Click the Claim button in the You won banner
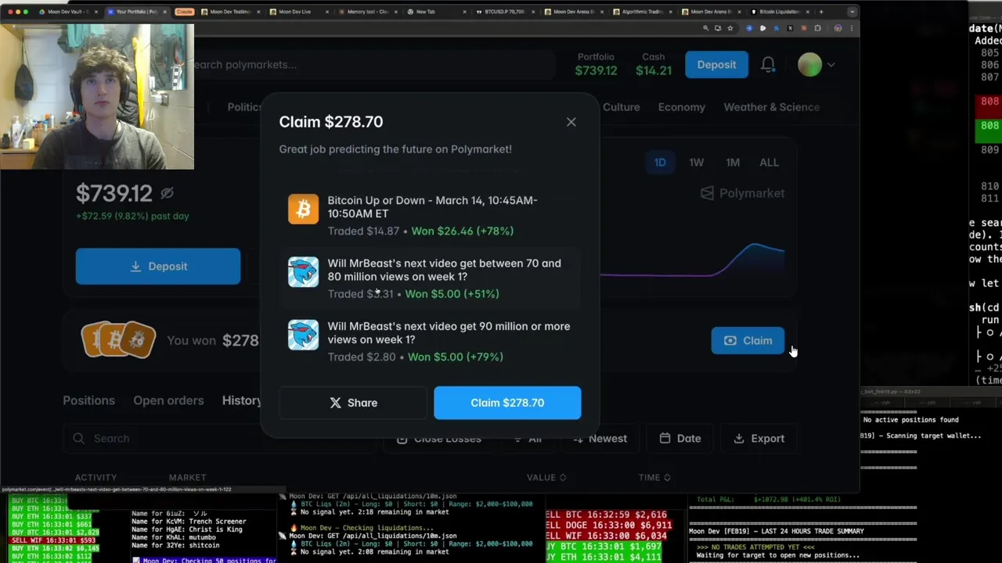The width and height of the screenshot is (1002, 563). 748,341
